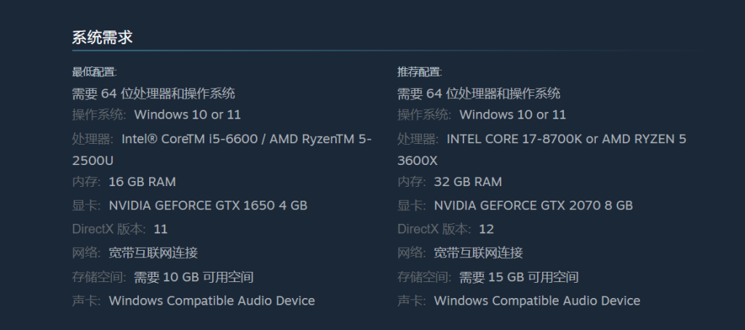Viewport: 745px width, 330px height.
Task: Select the 最低配置 label
Action: tap(94, 72)
